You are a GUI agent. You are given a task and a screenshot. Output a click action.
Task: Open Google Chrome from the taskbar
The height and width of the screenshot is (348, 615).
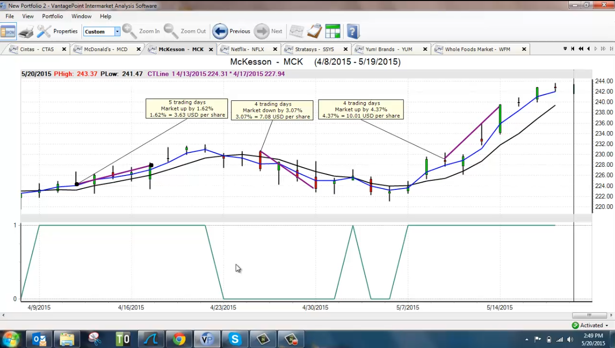point(179,339)
